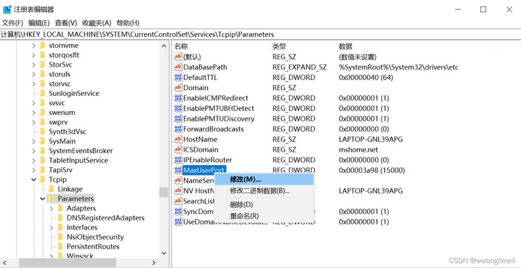
Task: Open the 帮助(H) menu
Action: tap(128, 23)
